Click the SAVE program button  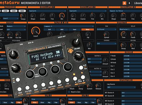(14, 11)
